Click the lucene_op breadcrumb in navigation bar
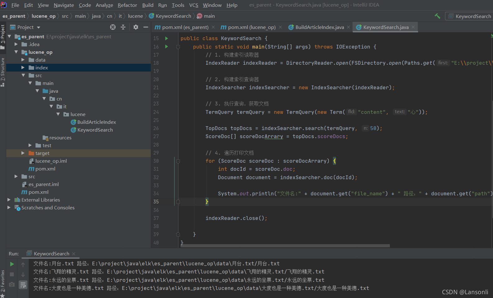 coord(44,16)
